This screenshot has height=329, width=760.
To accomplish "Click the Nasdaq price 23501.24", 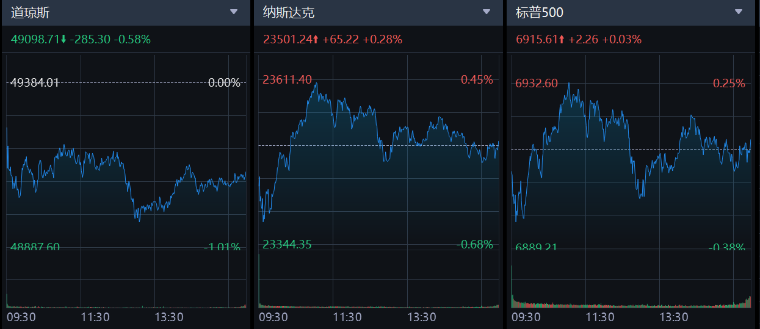I will pyautogui.click(x=287, y=40).
